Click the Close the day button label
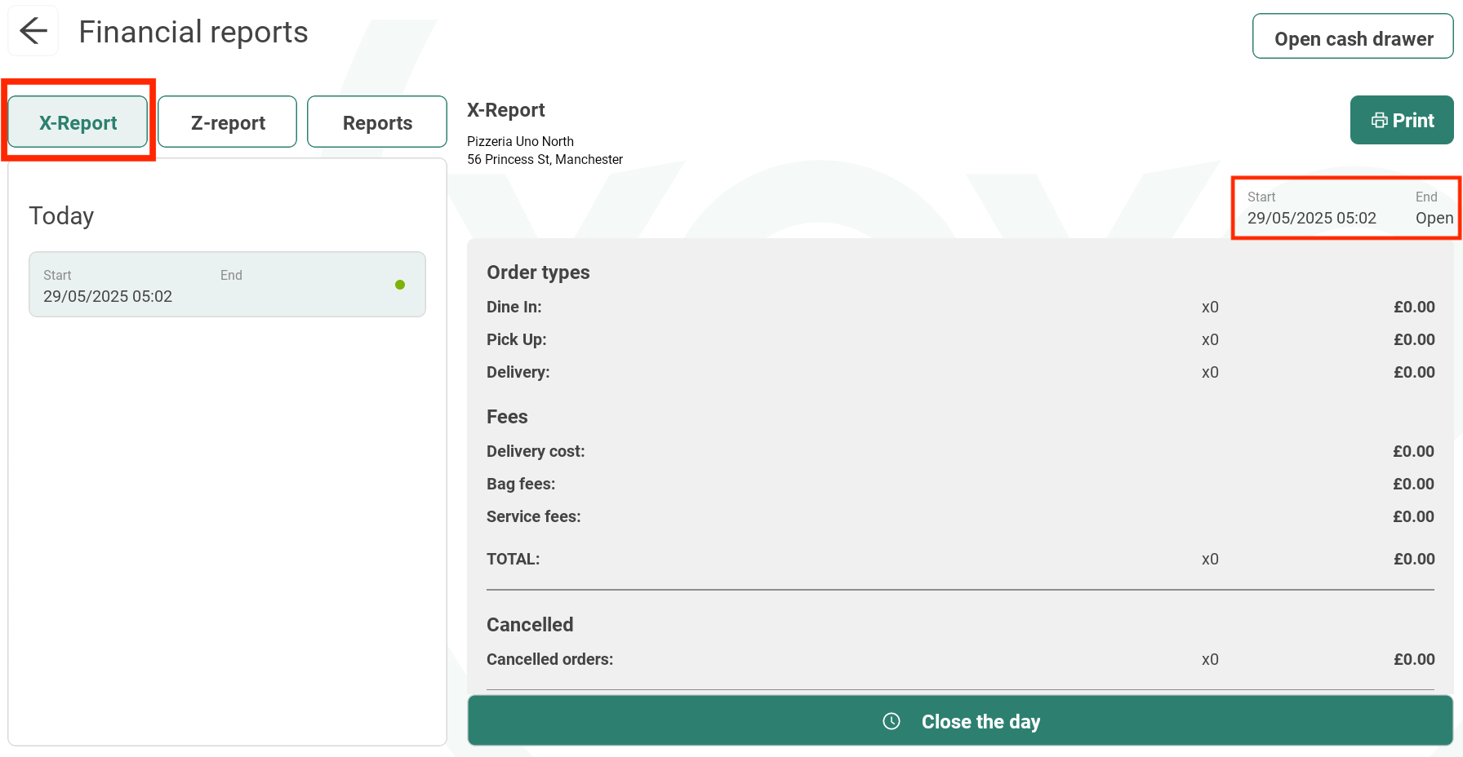The width and height of the screenshot is (1463, 757). (981, 722)
